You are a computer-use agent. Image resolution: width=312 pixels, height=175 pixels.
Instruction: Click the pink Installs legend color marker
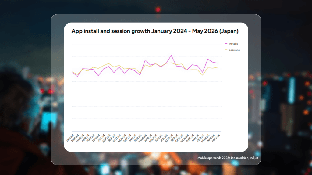click(x=226, y=44)
